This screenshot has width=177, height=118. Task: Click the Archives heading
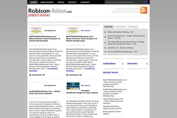point(132,64)
